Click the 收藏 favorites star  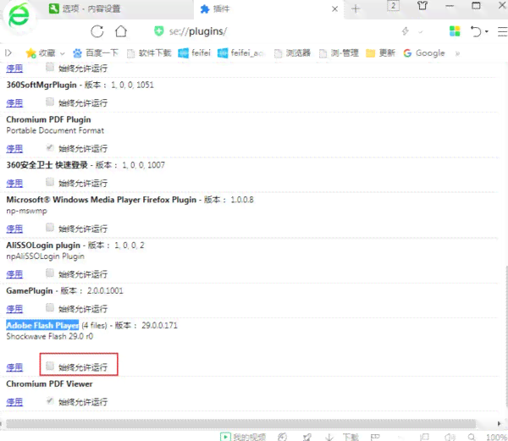pyautogui.click(x=31, y=53)
